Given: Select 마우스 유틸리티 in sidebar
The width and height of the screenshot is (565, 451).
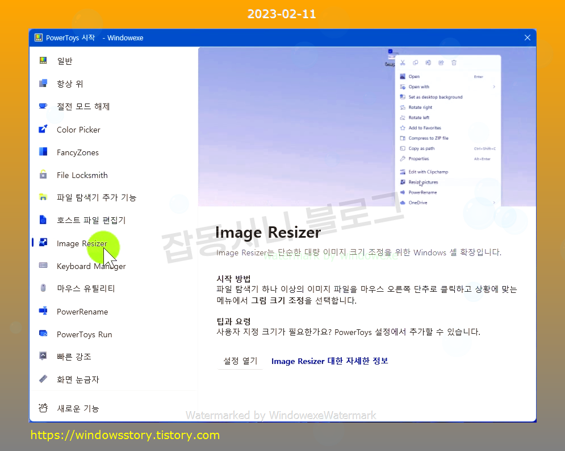Looking at the screenshot, I should 86,289.
